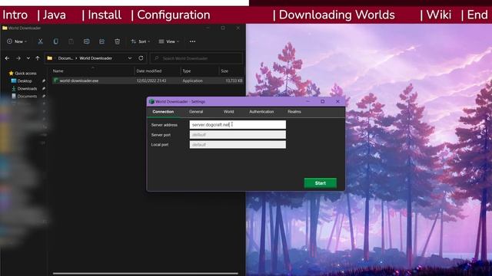
Task: Go back with the left arrow in File Explorer
Action: [x=7, y=58]
